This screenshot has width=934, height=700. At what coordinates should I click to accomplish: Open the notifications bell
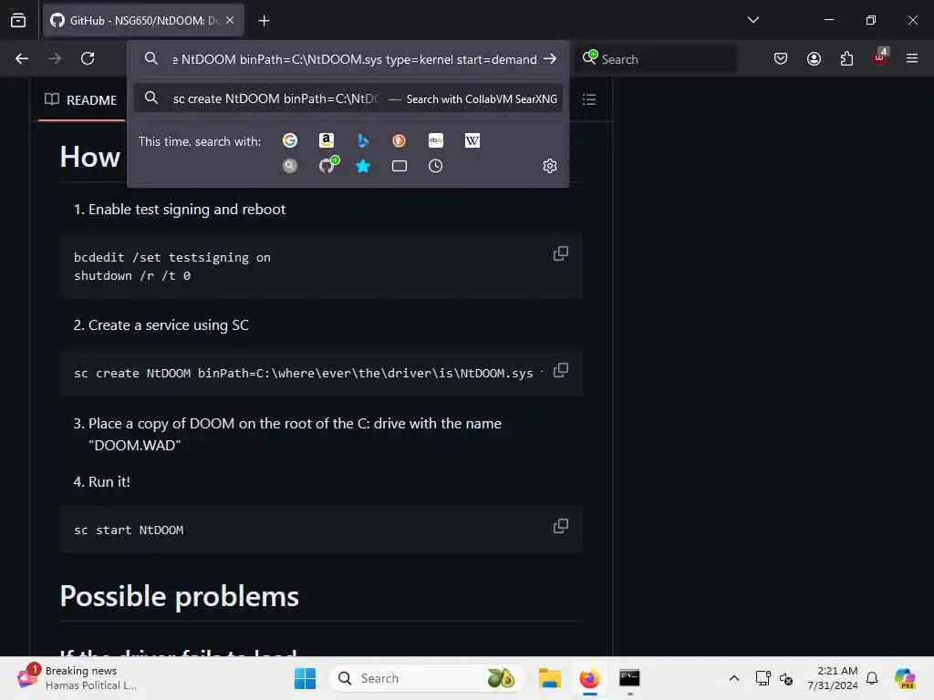pos(872,678)
